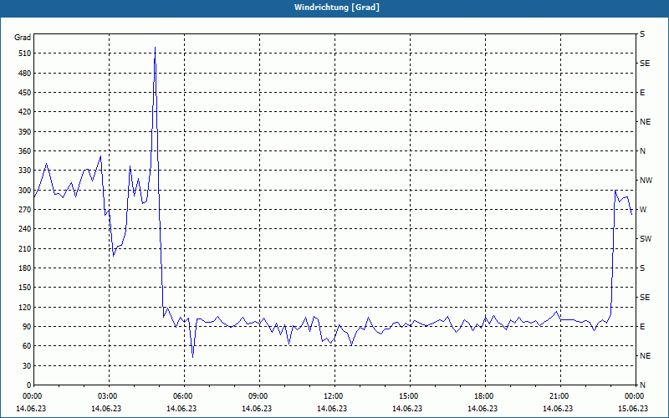Select the SE compass label level with 480
Screen dimensions: 669x418
pyautogui.click(x=645, y=64)
